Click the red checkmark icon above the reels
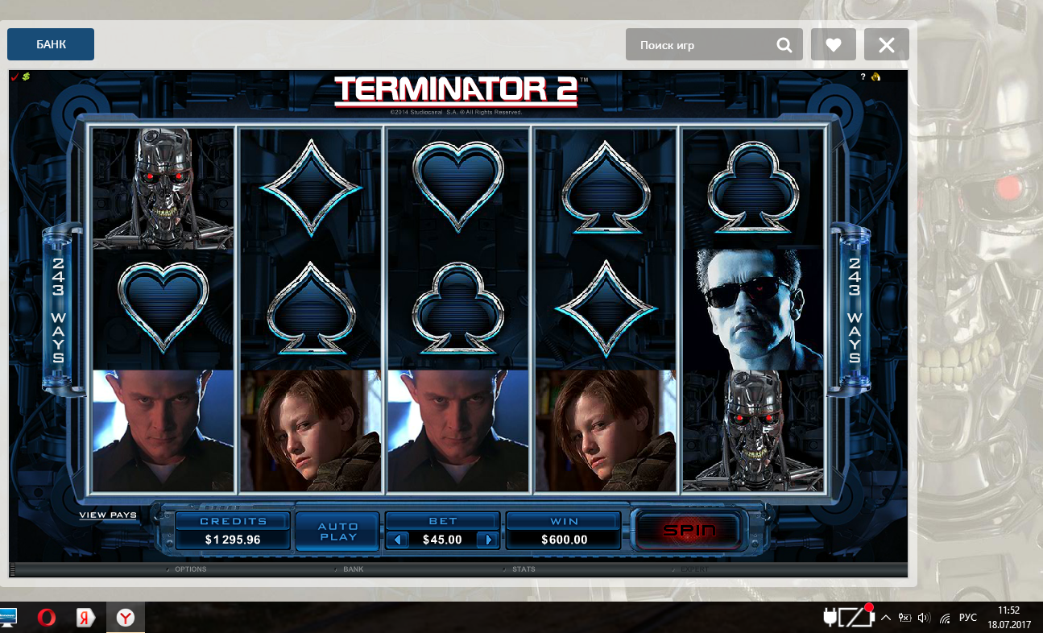 [14, 77]
